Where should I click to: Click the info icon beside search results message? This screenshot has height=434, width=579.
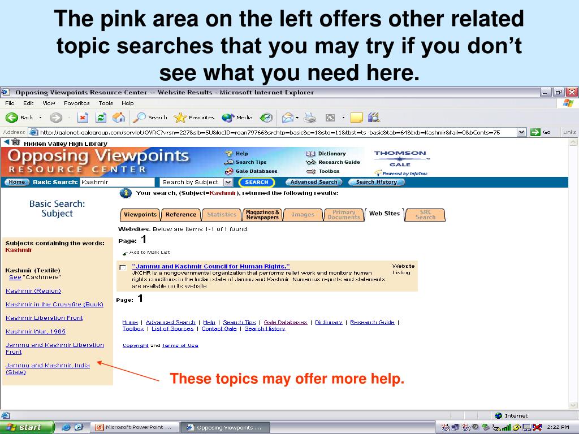click(126, 193)
